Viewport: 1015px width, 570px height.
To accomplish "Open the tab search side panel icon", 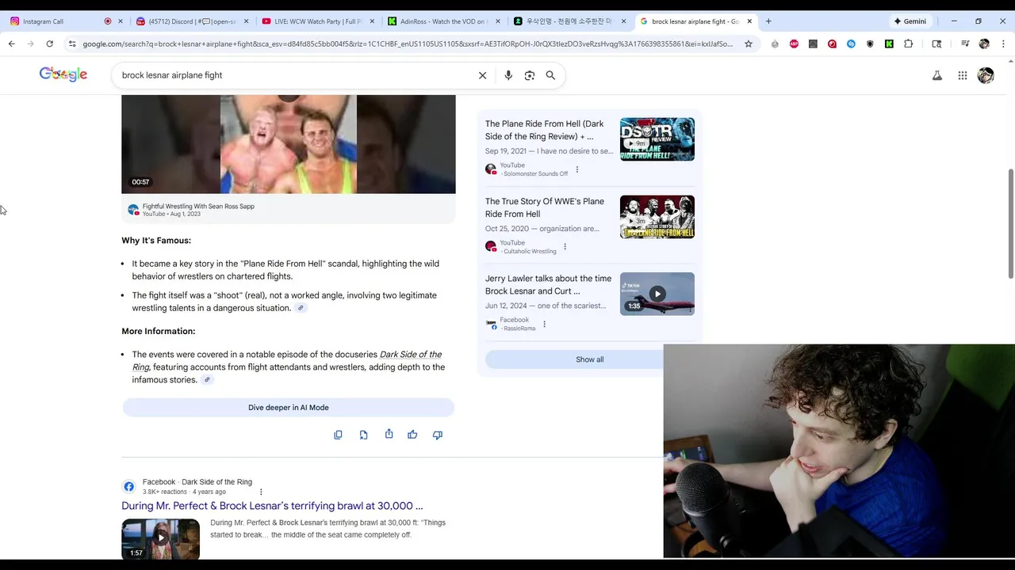I will point(936,44).
